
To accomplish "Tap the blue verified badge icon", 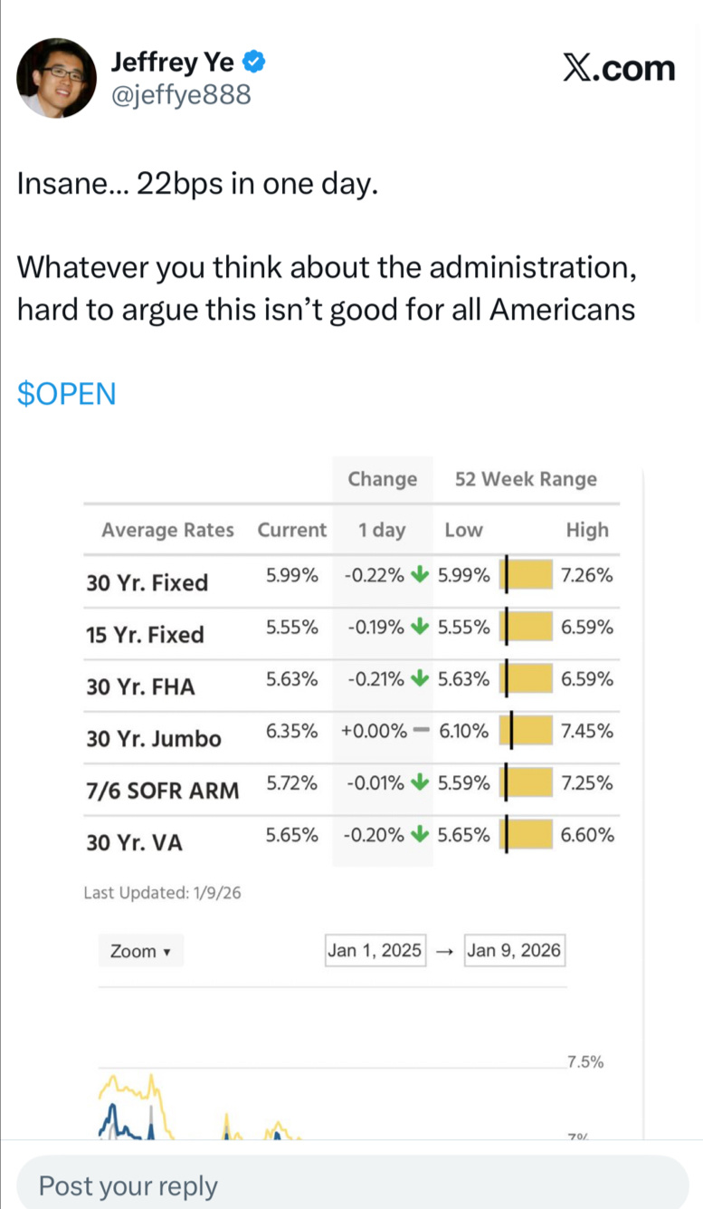I will pos(256,62).
